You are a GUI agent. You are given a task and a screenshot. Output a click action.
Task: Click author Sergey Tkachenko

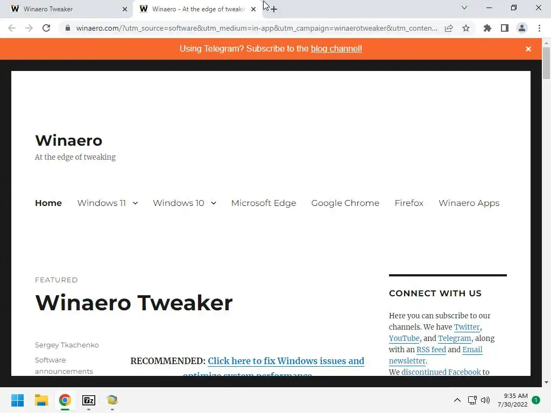tap(67, 345)
